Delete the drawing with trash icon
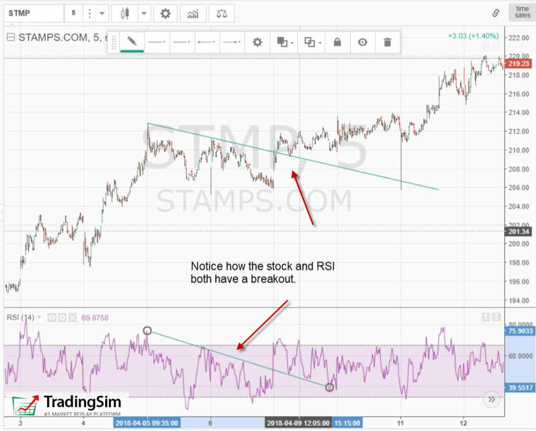 [388, 42]
